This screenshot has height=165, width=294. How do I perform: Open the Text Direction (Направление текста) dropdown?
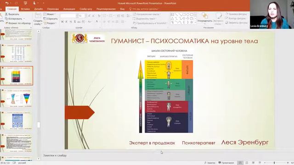coord(147,14)
